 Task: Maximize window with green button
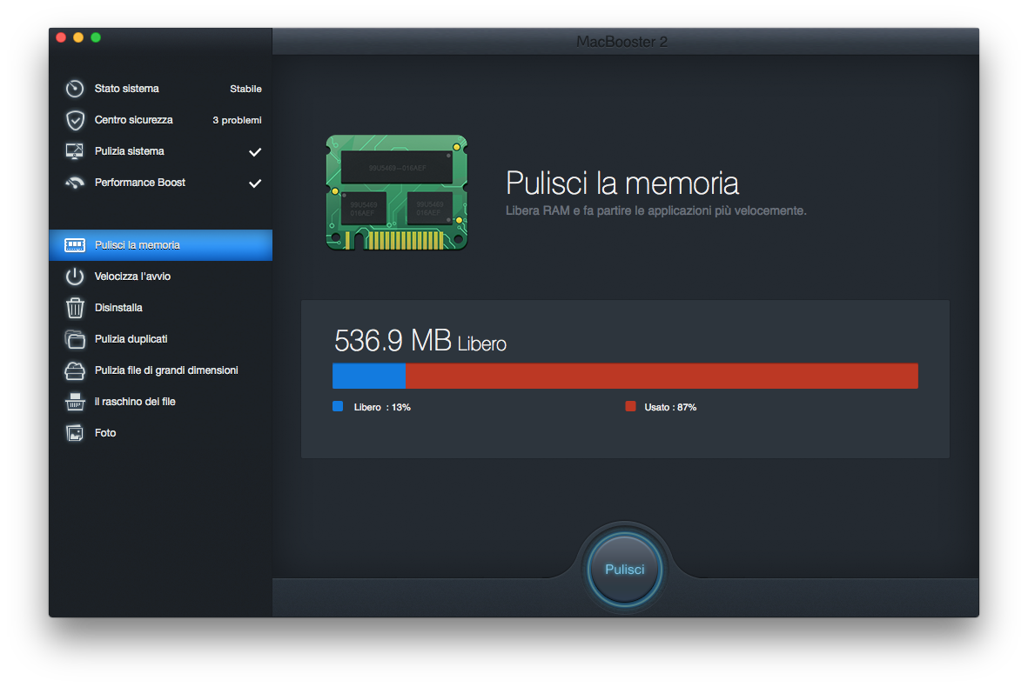pos(96,37)
